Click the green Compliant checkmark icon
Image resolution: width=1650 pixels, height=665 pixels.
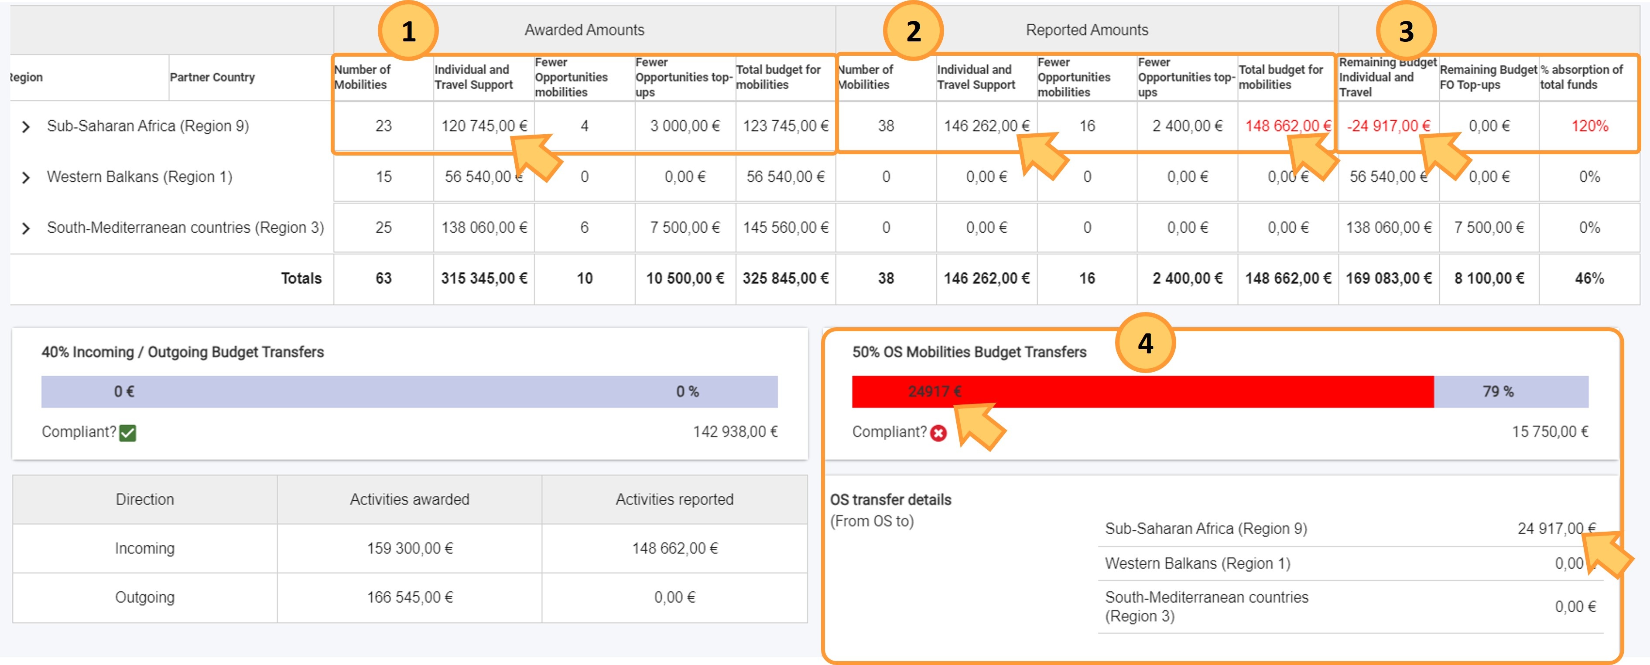click(x=127, y=433)
